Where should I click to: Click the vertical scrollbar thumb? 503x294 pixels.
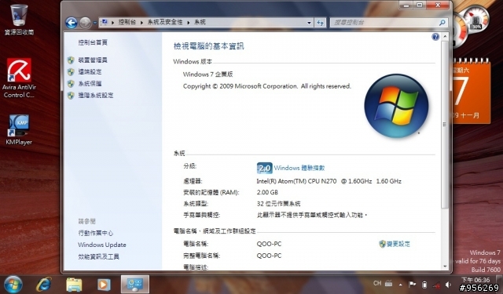tap(445, 124)
